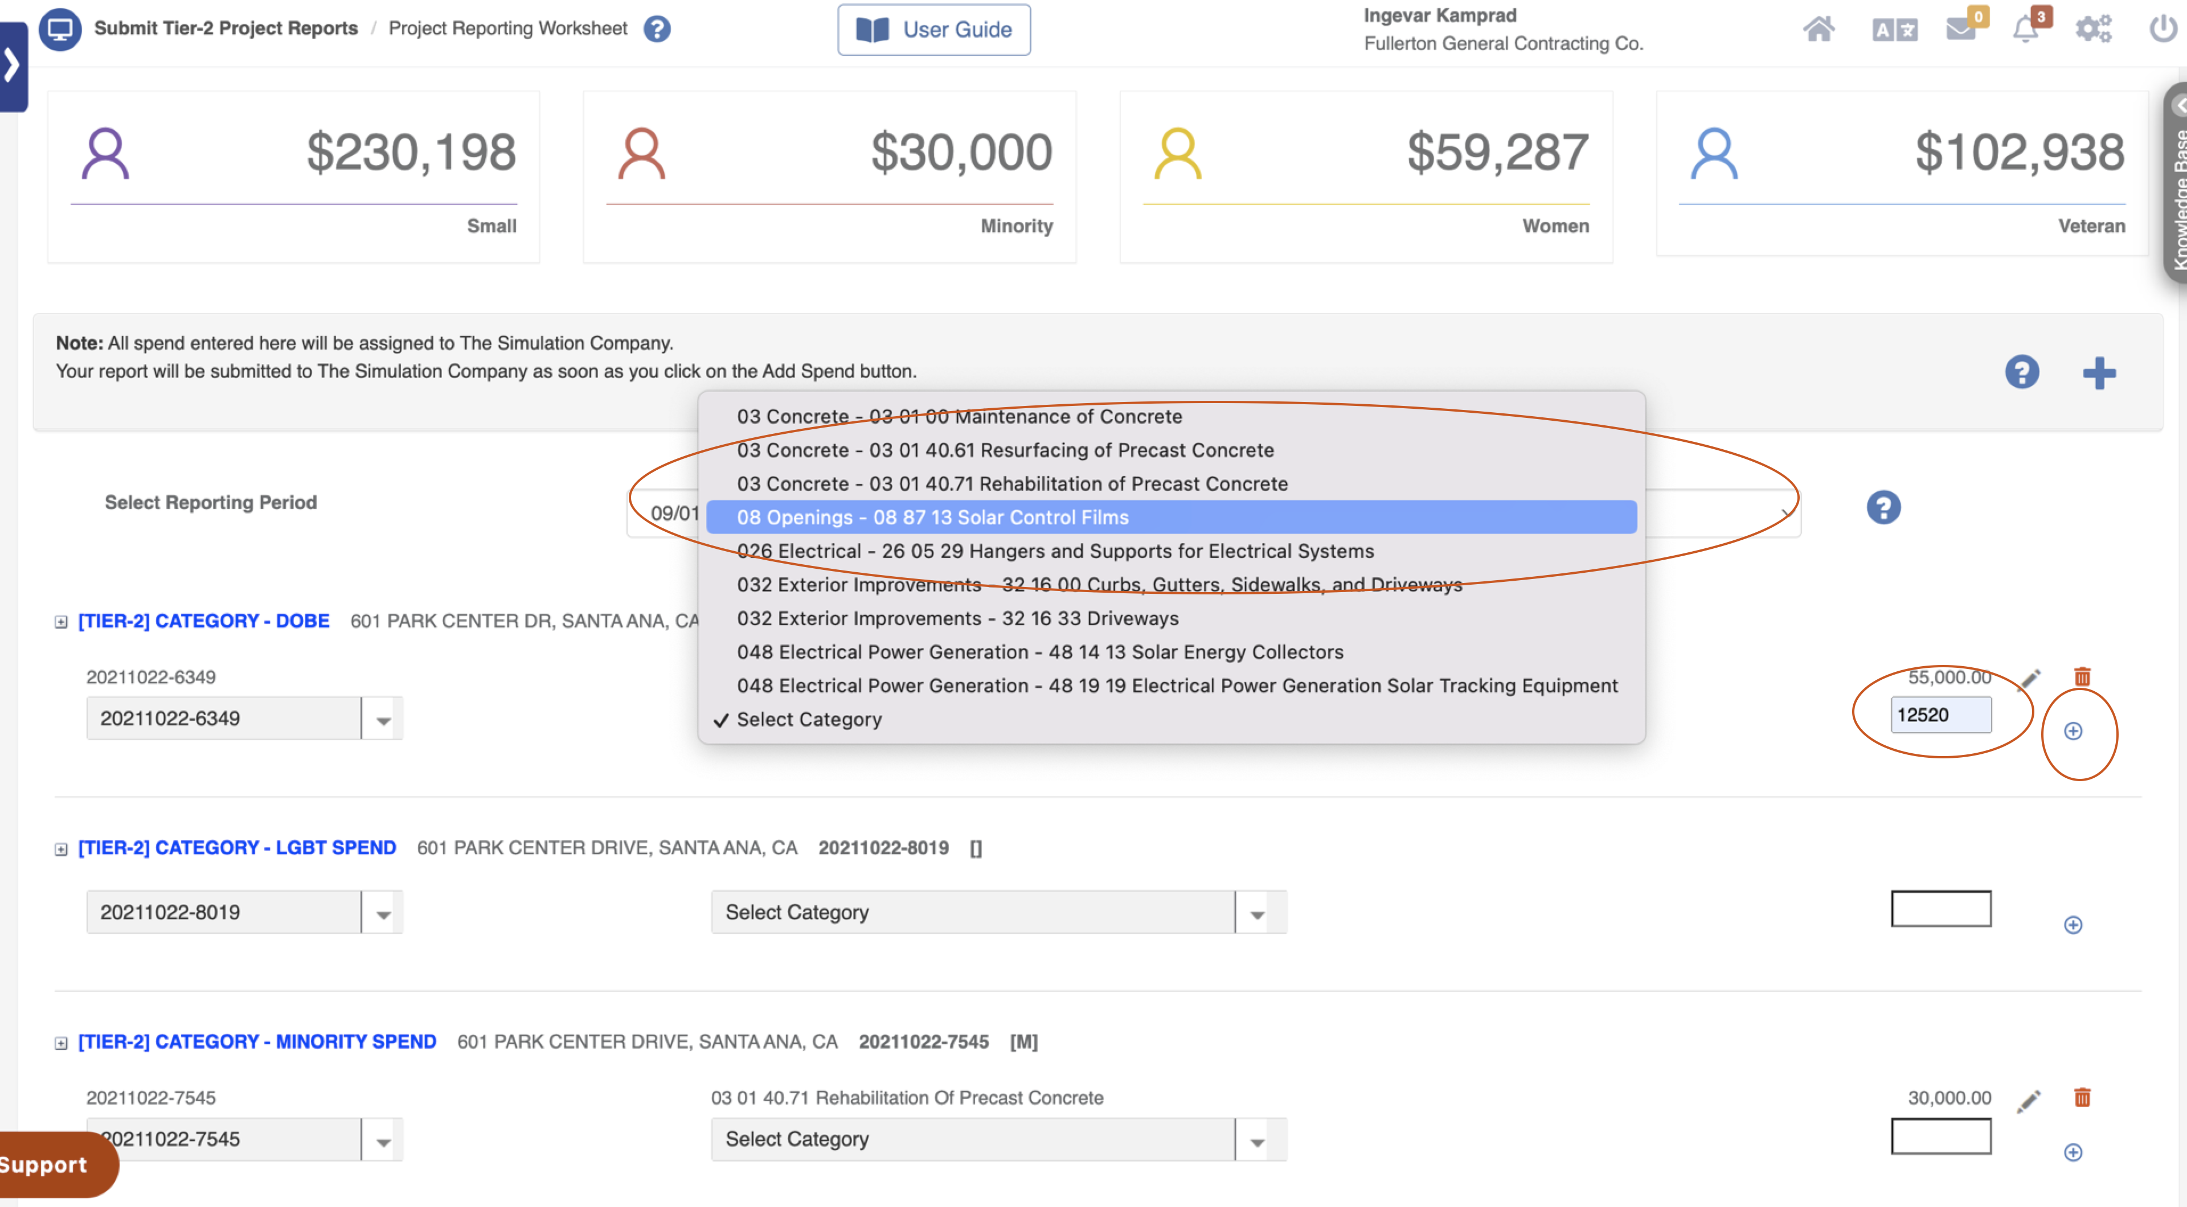Click Project Reporting Worksheet breadcrumb
The image size is (2187, 1207).
pyautogui.click(x=507, y=28)
